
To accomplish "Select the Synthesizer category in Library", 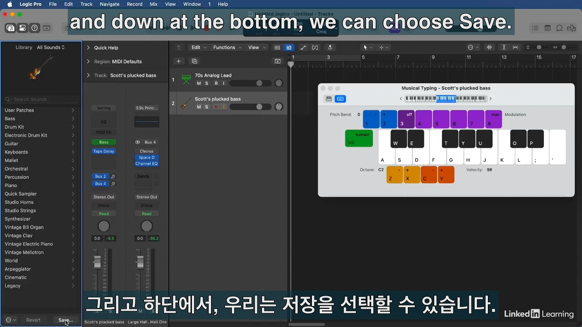I will 40,219.
